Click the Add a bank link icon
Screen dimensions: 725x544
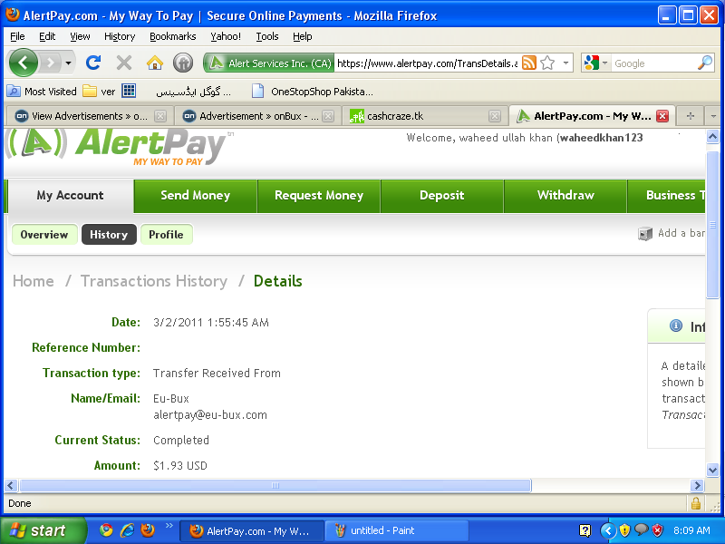(645, 234)
